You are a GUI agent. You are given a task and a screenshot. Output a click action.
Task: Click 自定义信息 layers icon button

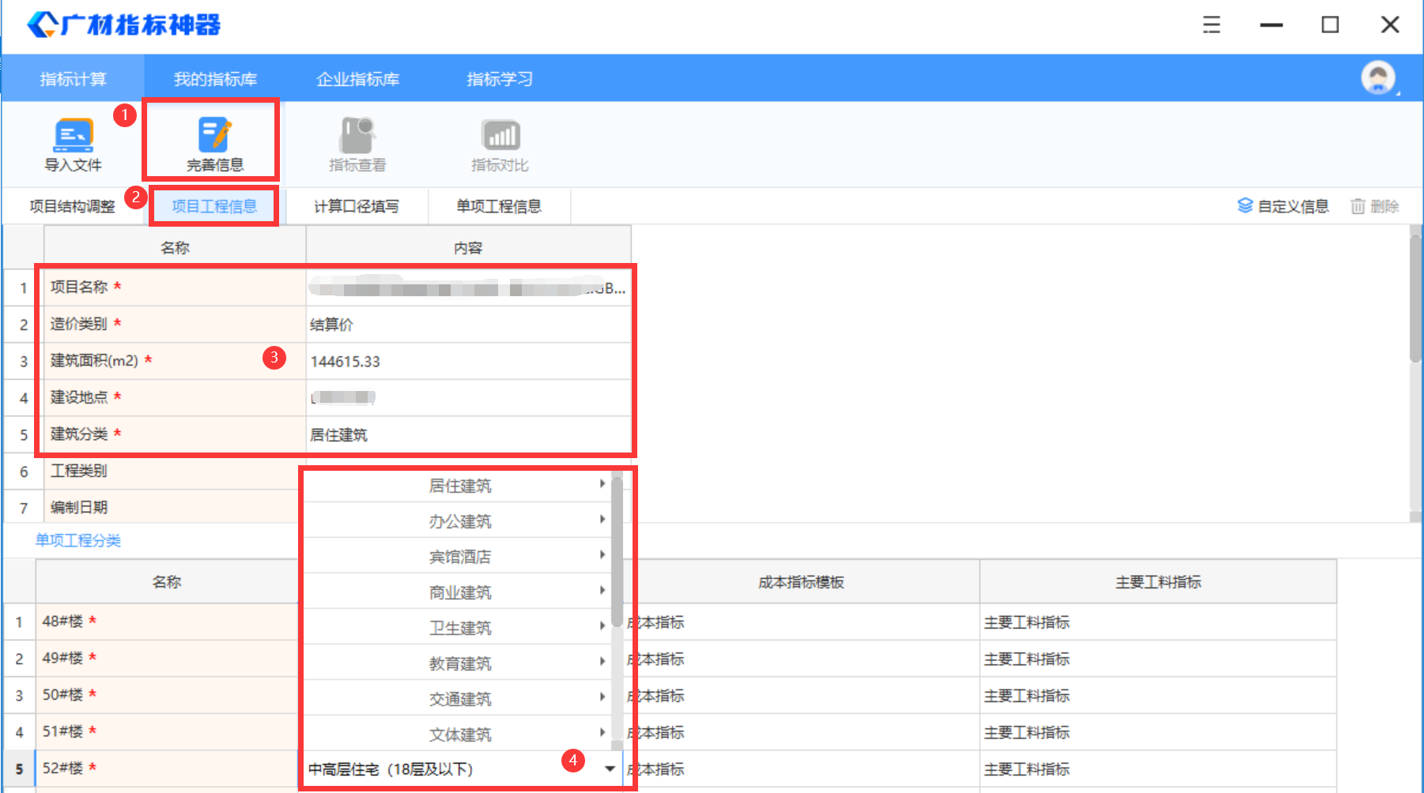click(1282, 206)
